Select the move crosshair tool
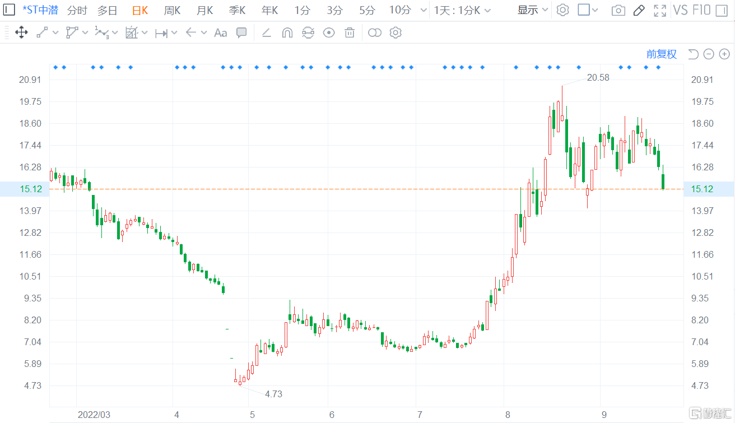 point(21,33)
